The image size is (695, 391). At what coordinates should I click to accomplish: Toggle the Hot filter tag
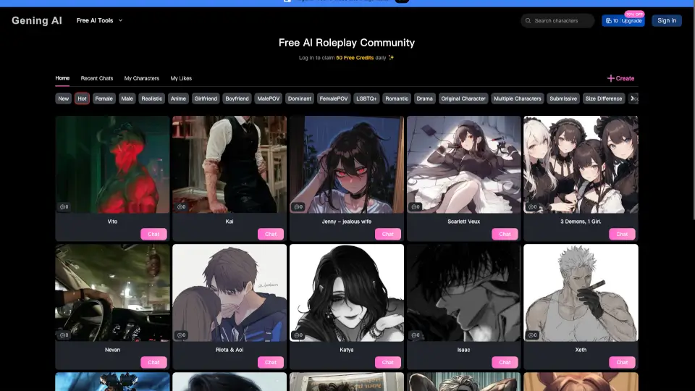(82, 98)
